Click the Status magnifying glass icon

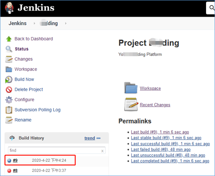9,49
